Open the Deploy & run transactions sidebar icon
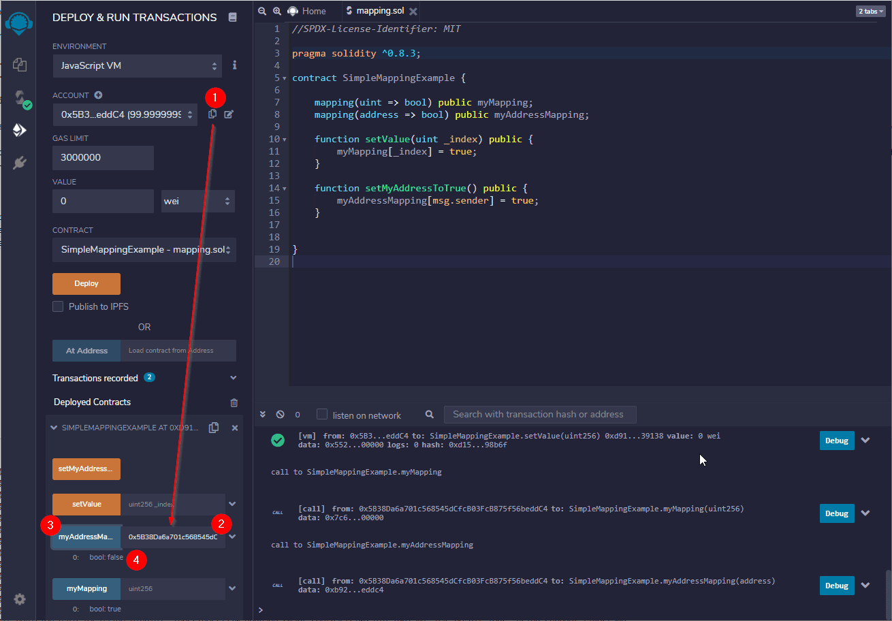Viewport: 892px width, 621px height. click(x=19, y=130)
